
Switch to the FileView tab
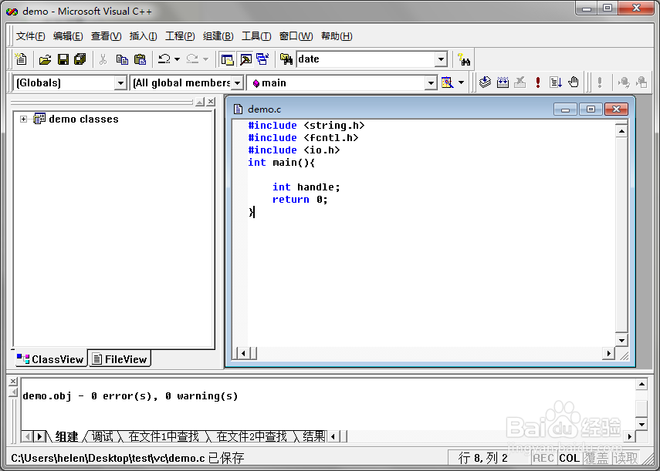[120, 359]
